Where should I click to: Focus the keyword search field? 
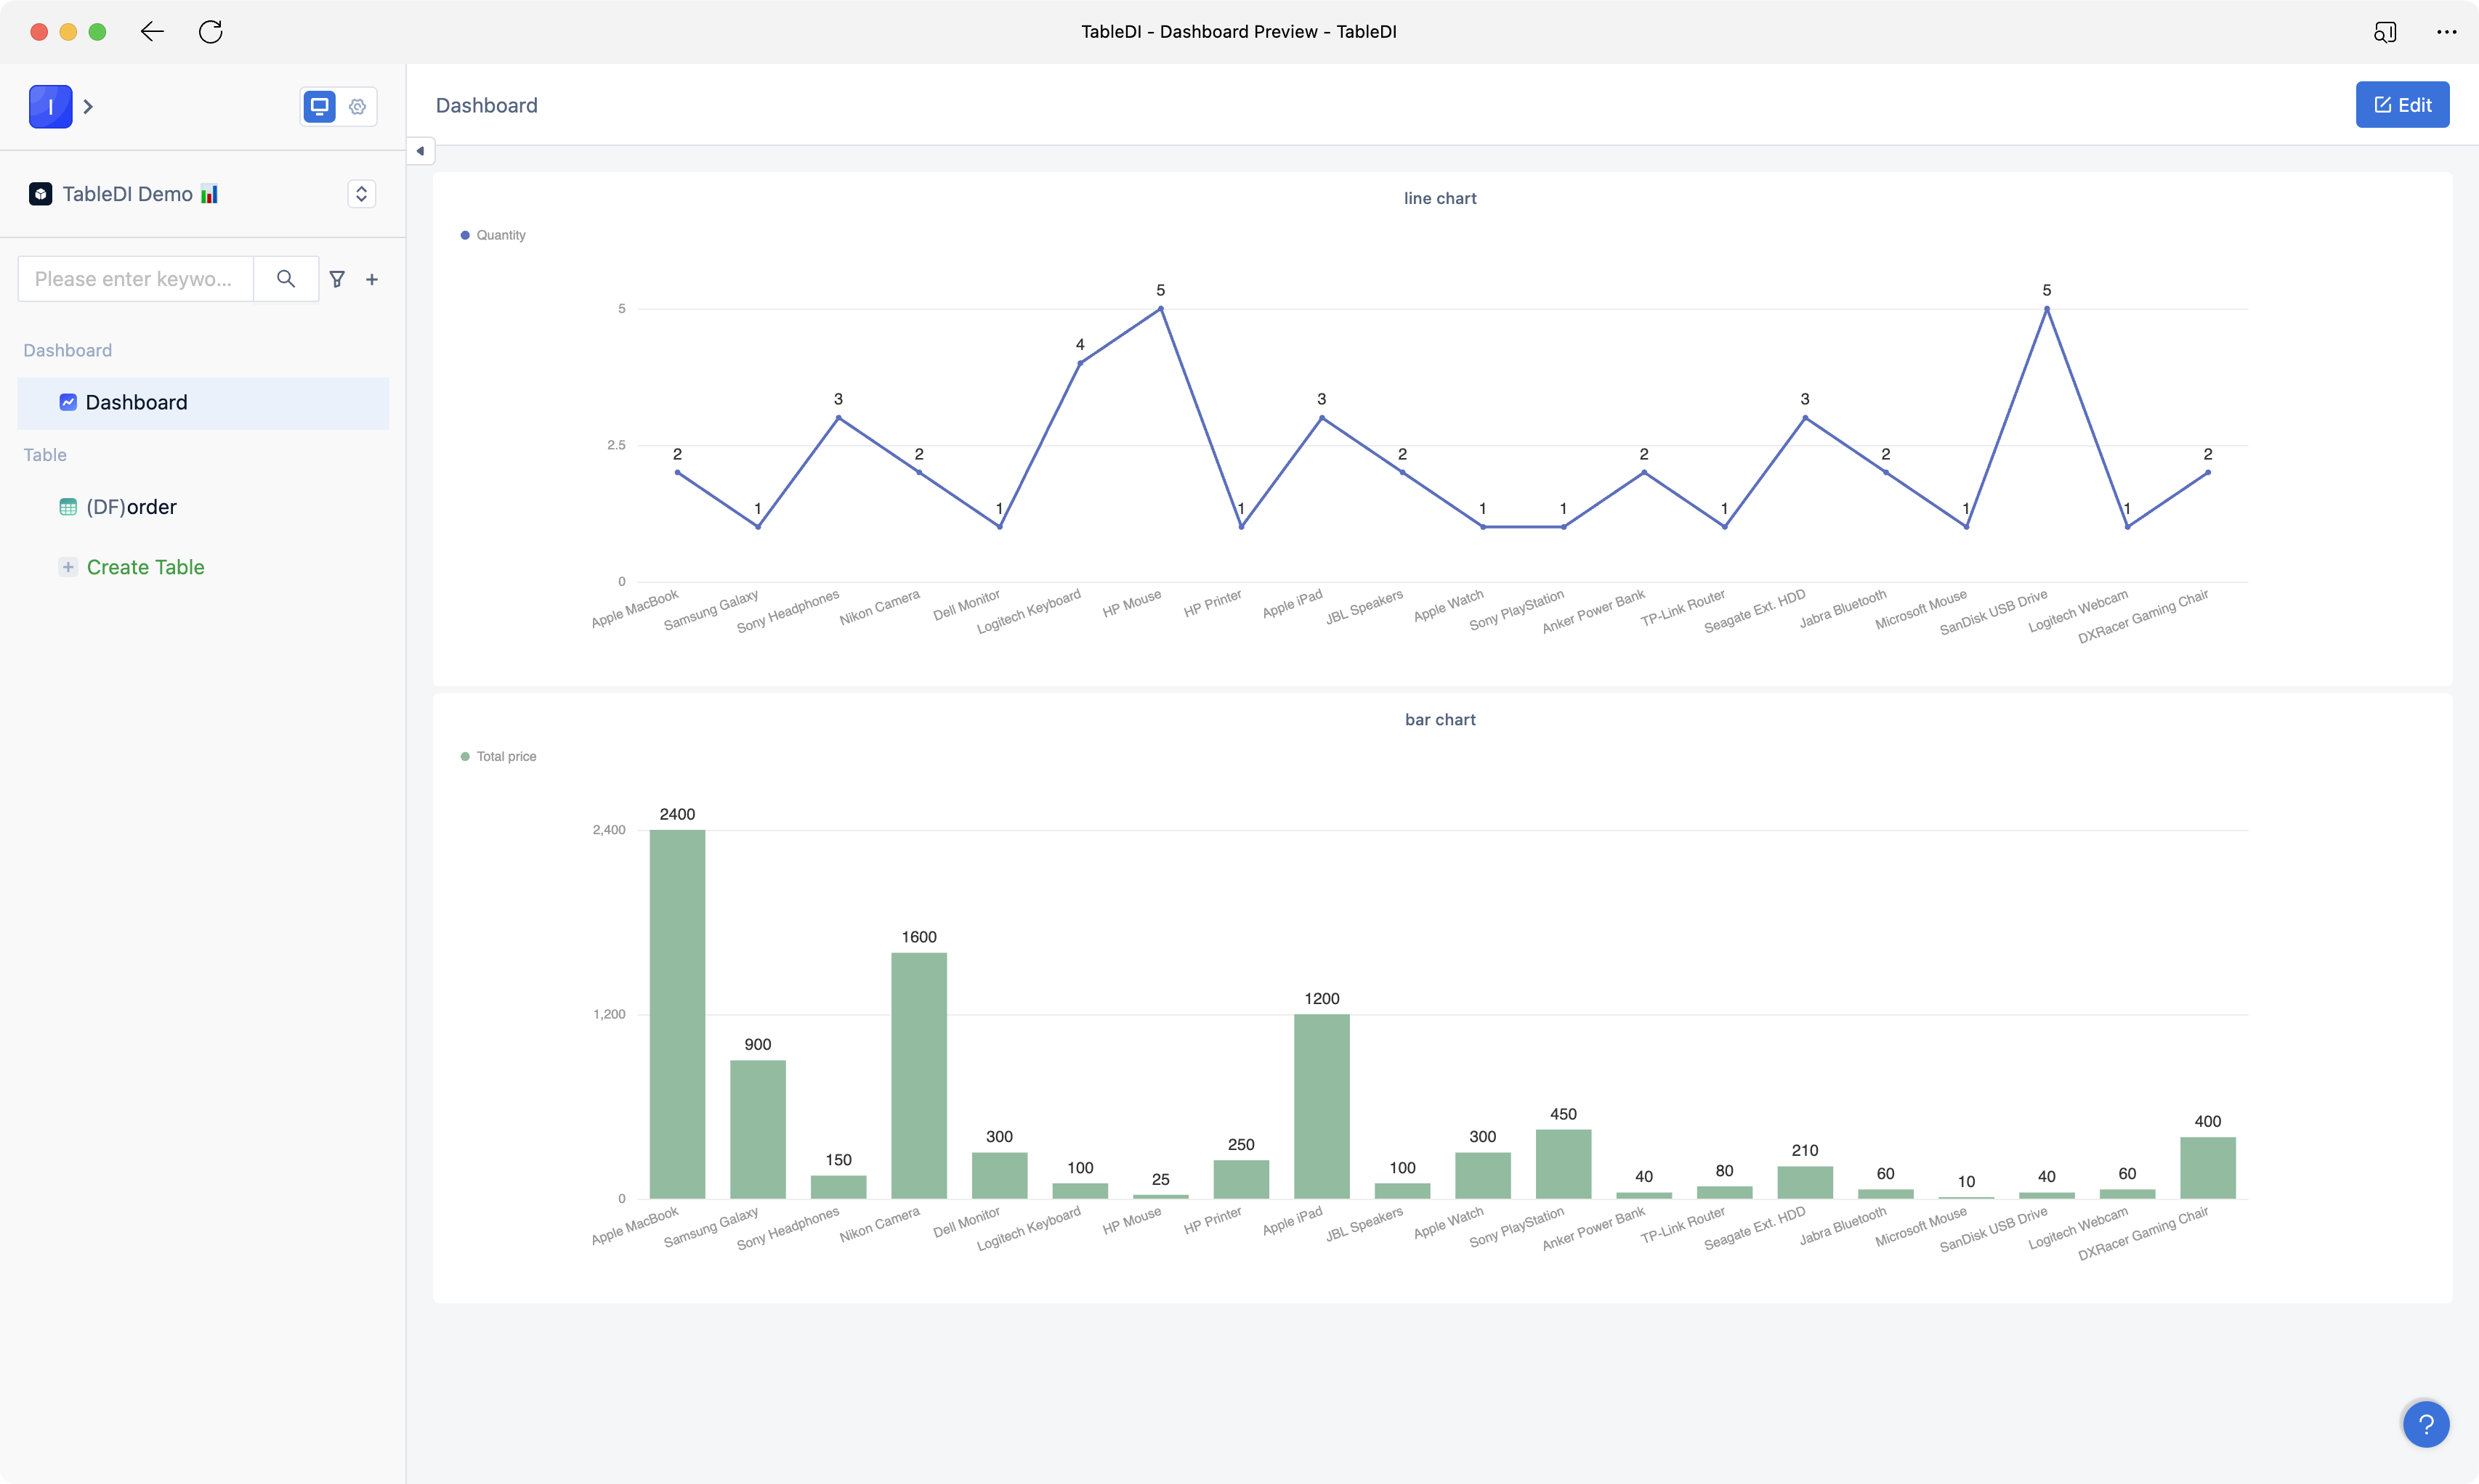point(135,279)
